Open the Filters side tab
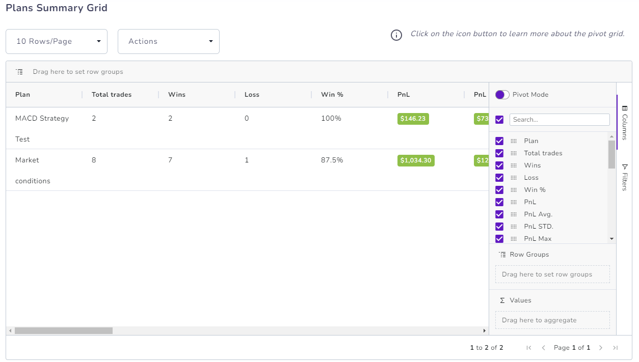Viewport: 639px width, 362px height. click(x=625, y=177)
